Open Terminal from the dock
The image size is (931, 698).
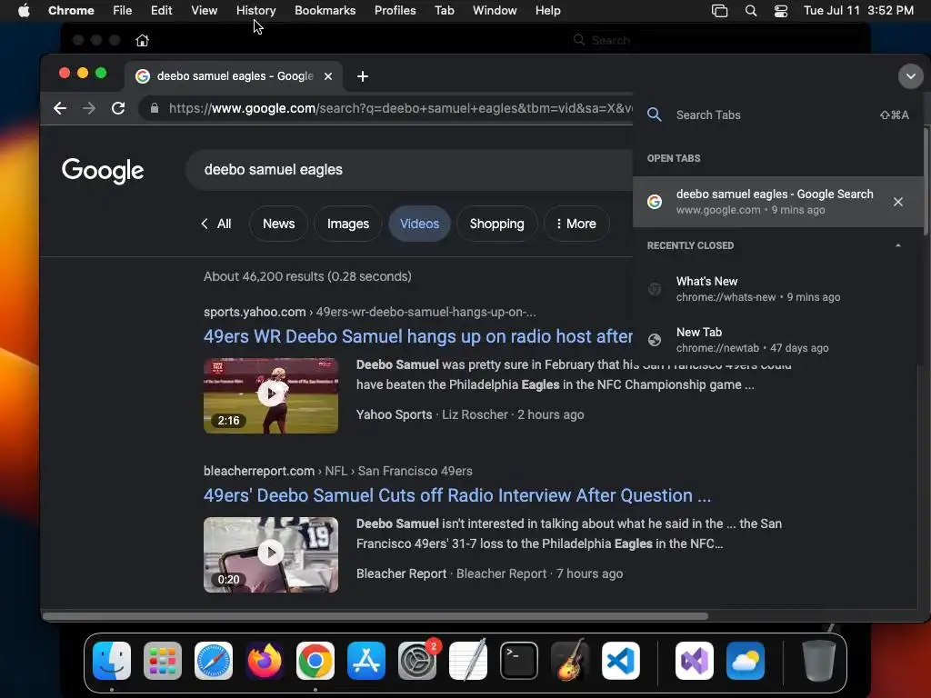click(x=519, y=661)
